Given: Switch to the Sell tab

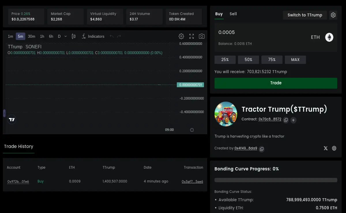Looking at the screenshot, I should (x=233, y=14).
